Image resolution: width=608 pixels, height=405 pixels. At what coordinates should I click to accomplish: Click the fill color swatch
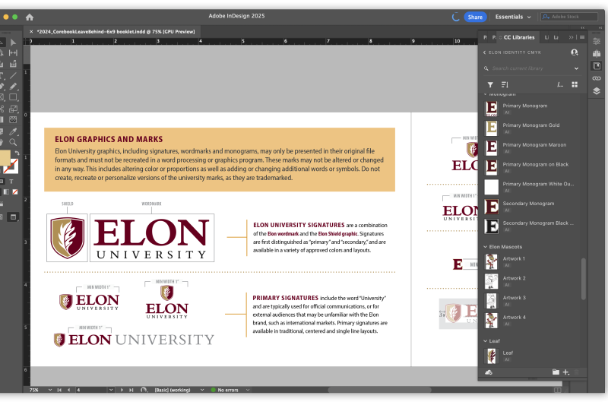point(4,158)
